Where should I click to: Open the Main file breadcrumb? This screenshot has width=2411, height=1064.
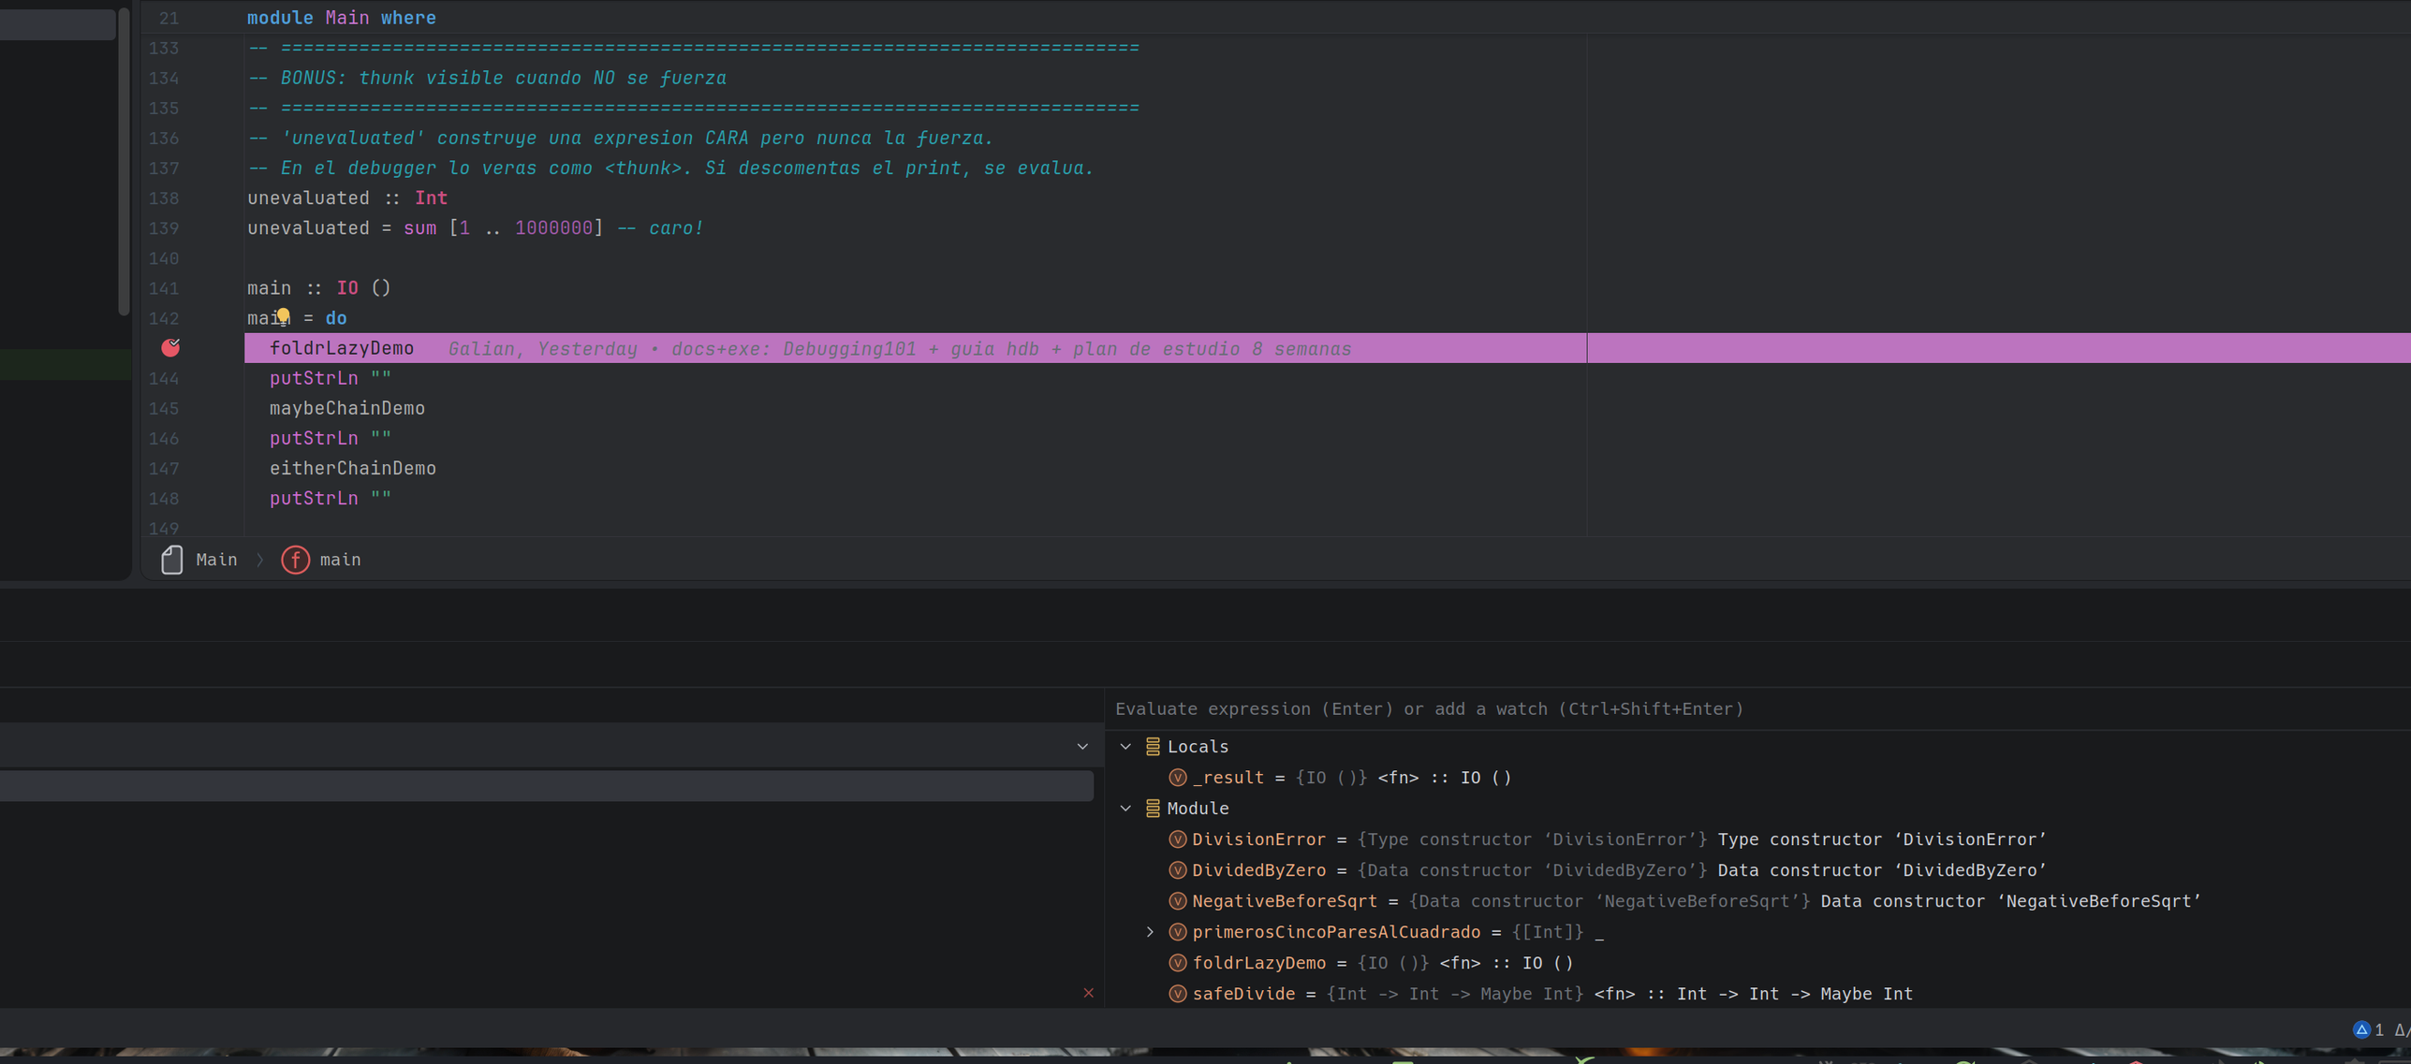[216, 560]
